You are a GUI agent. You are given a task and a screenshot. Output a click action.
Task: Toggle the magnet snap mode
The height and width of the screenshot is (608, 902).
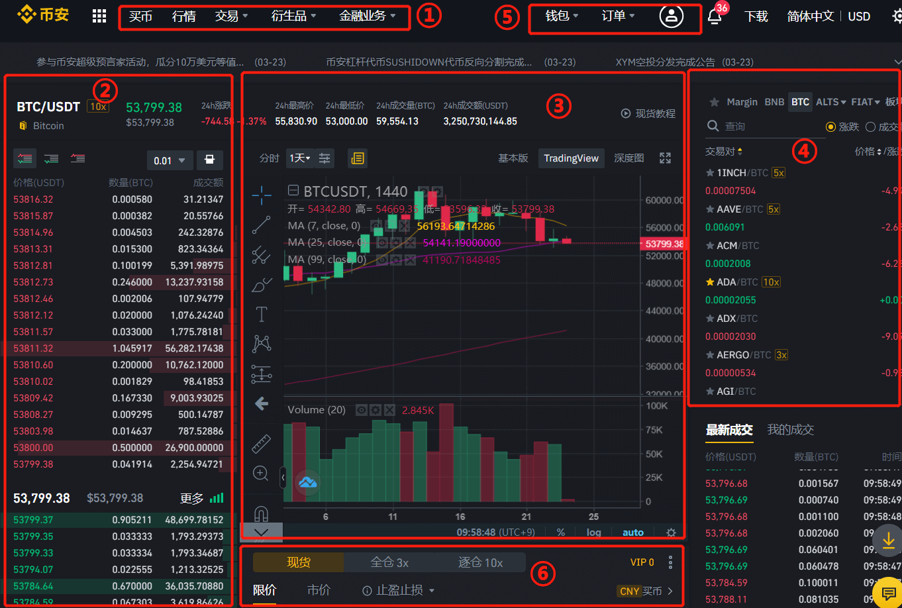tap(262, 513)
